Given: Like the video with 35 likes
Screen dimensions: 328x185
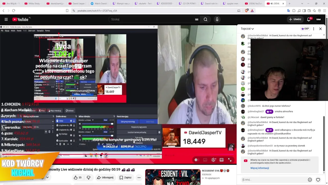Looking at the screenshot, I should click(x=78, y=178).
